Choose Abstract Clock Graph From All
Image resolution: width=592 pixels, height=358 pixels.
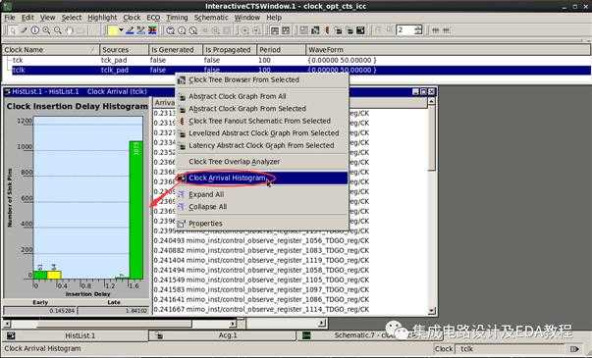262,96
